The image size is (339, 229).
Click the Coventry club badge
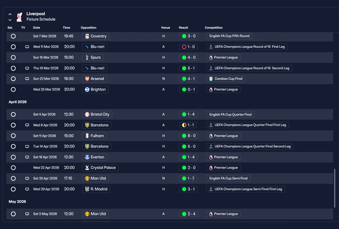click(87, 36)
